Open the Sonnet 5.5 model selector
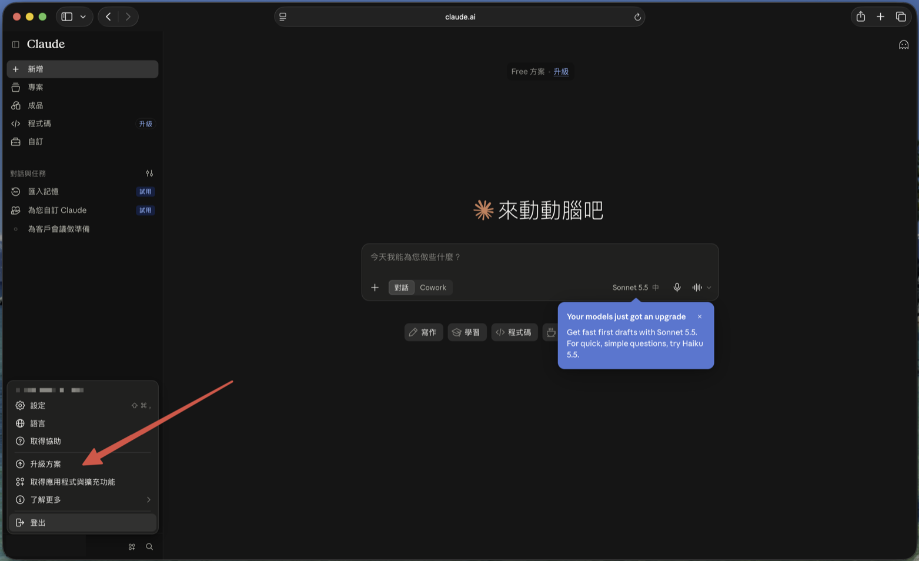 (x=635, y=288)
